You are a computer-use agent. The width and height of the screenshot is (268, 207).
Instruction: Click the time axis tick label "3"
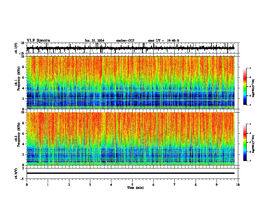tap(90, 185)
